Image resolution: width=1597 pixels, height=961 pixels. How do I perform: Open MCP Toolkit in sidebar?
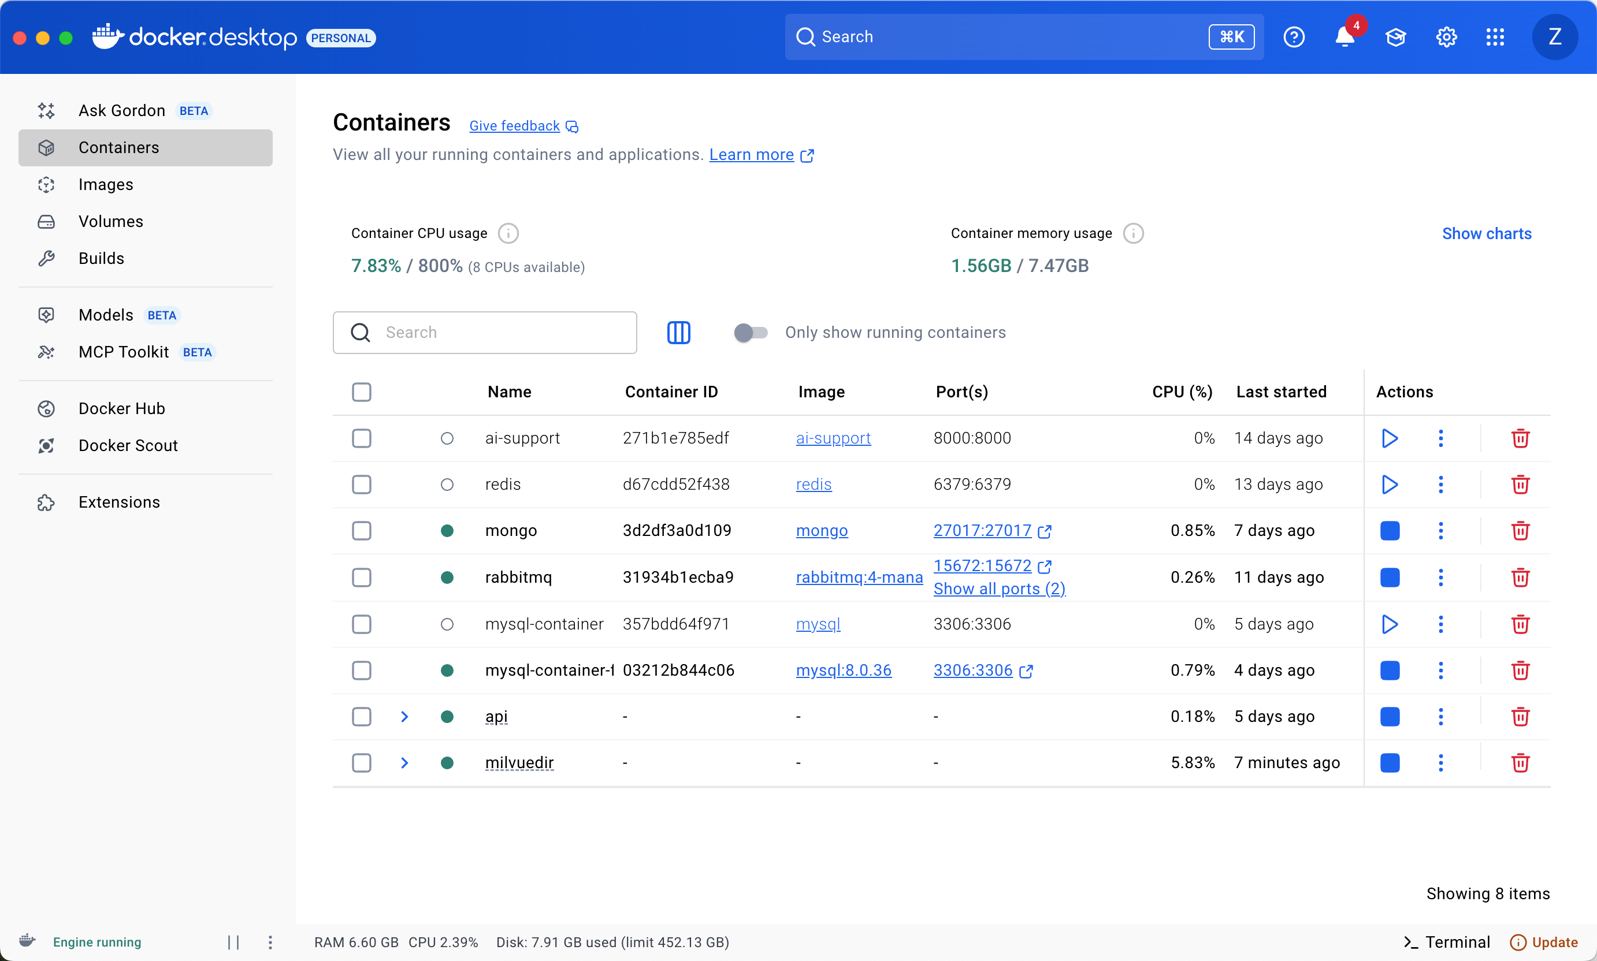click(145, 352)
